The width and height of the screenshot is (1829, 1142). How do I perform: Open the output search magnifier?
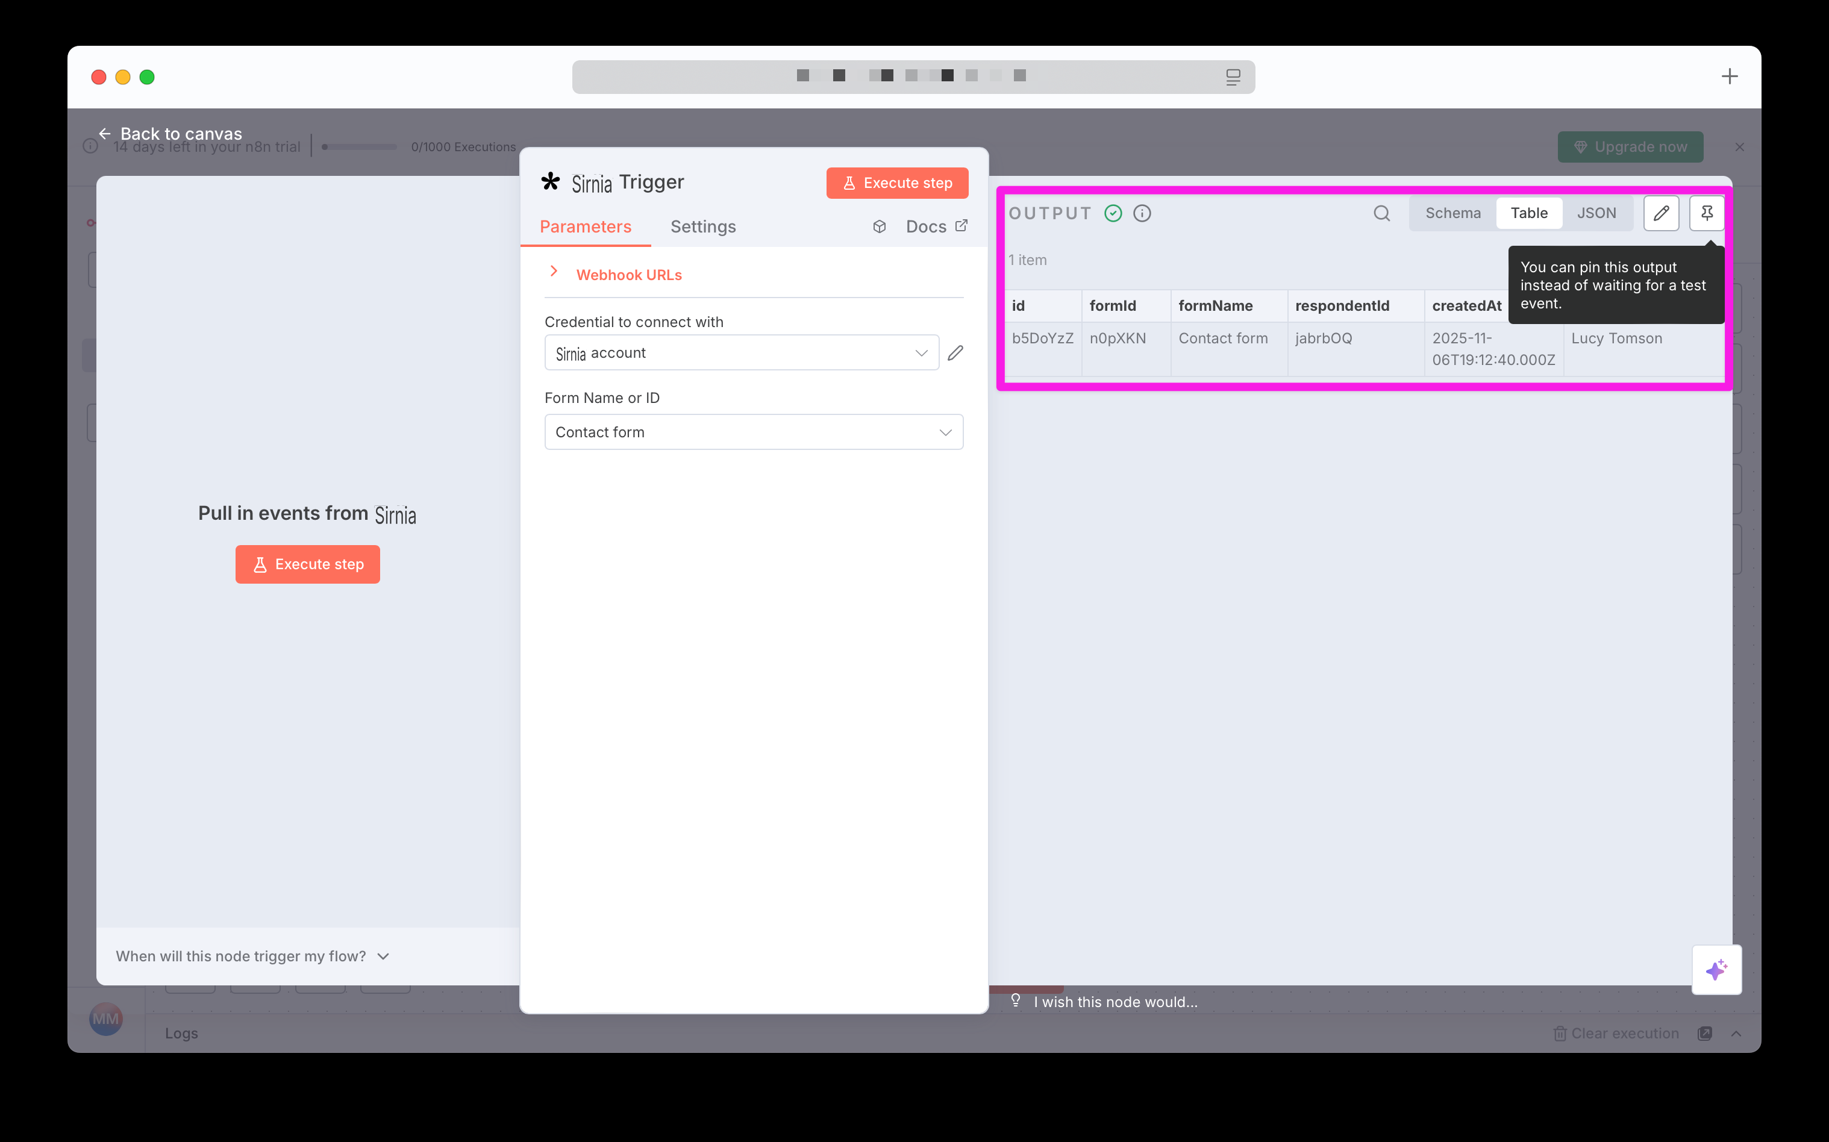(1381, 213)
